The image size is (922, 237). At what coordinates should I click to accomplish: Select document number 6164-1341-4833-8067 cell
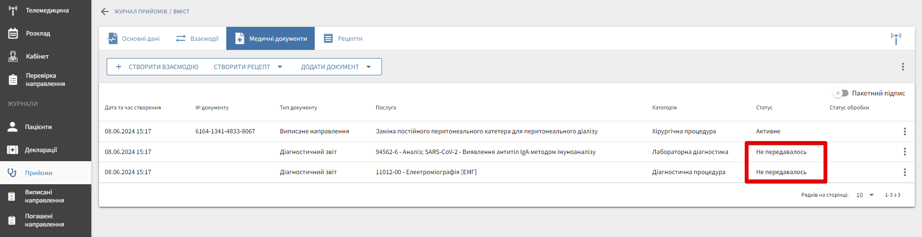tap(225, 131)
